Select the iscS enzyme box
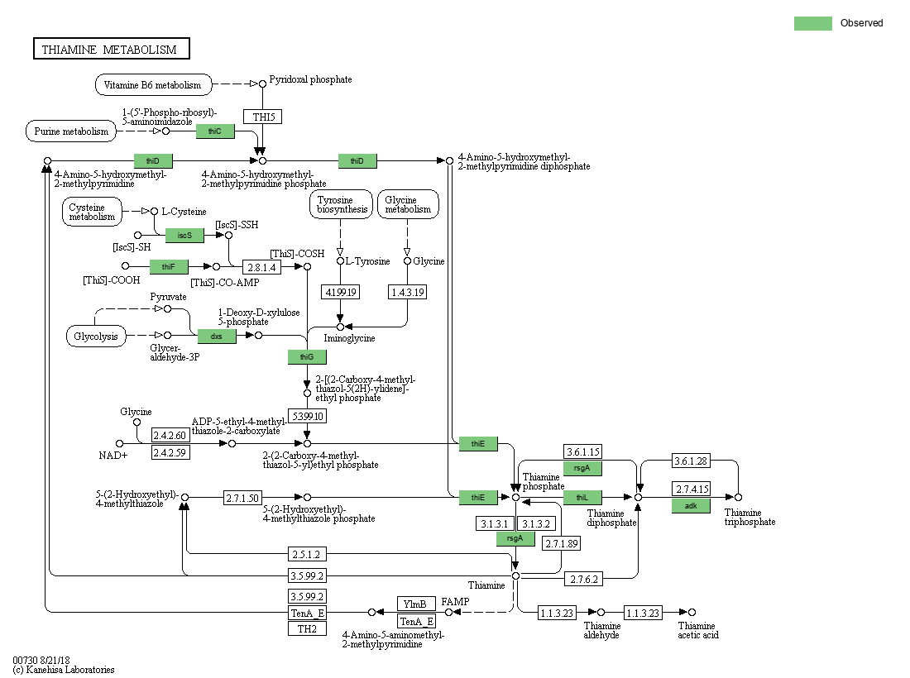Screen dimensions: 910x678 point(184,235)
